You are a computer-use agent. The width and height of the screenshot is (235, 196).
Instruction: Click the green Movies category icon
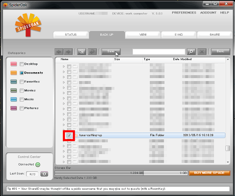point(13,90)
